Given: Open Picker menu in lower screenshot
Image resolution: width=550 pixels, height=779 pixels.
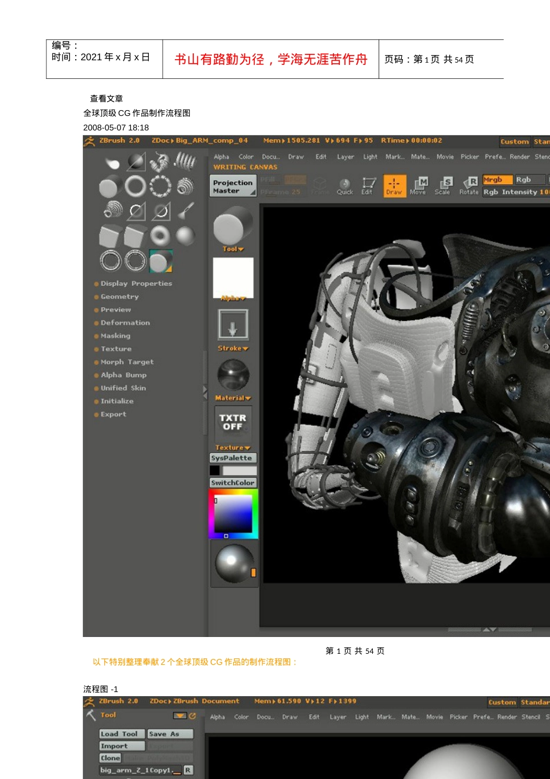Looking at the screenshot, I should coord(459,717).
